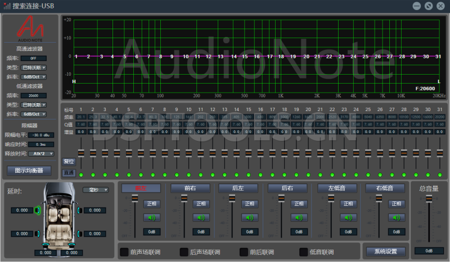Click front-left delay 0.000 field

click(22, 210)
